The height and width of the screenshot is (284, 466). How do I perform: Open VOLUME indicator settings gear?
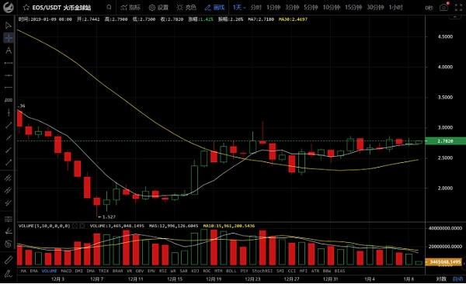click(75, 226)
